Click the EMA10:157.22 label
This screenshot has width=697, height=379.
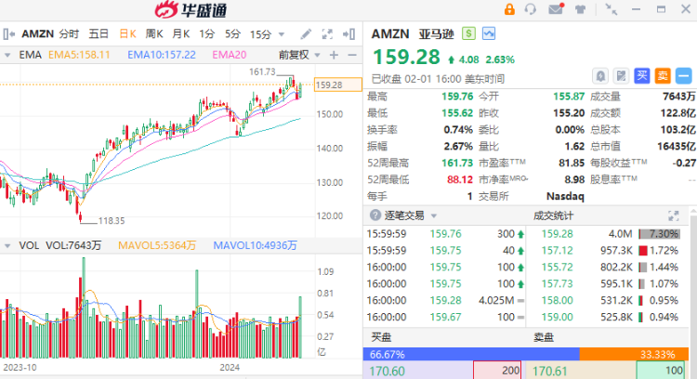(x=162, y=55)
